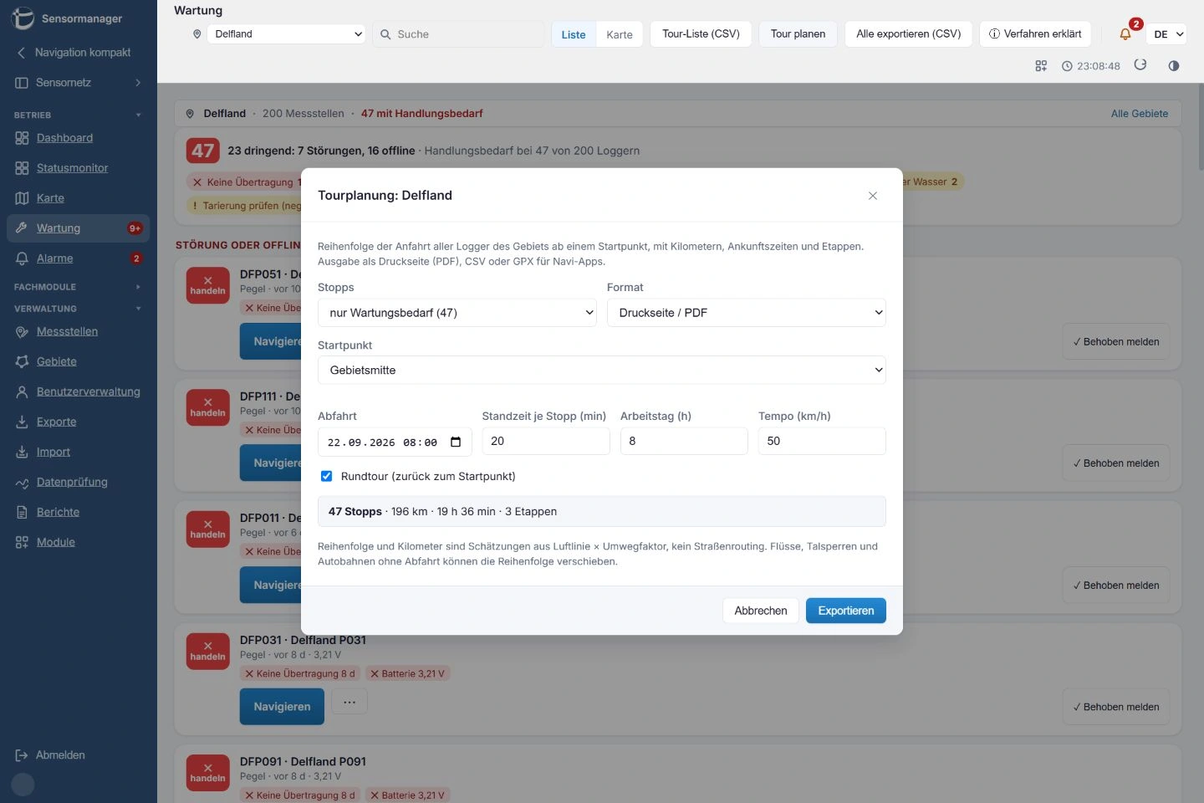Screen dimensions: 1204x803
Task: Click Behoben melden for DFP111
Action: tap(1116, 463)
